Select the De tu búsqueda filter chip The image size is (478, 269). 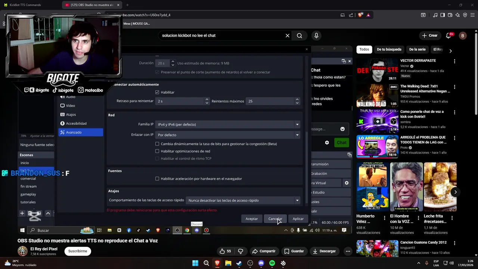389,49
